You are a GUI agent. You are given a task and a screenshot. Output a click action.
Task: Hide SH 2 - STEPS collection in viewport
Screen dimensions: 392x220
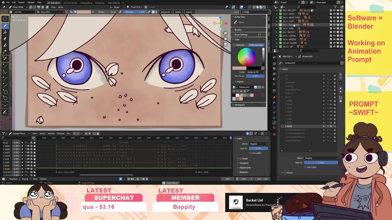click(x=334, y=14)
